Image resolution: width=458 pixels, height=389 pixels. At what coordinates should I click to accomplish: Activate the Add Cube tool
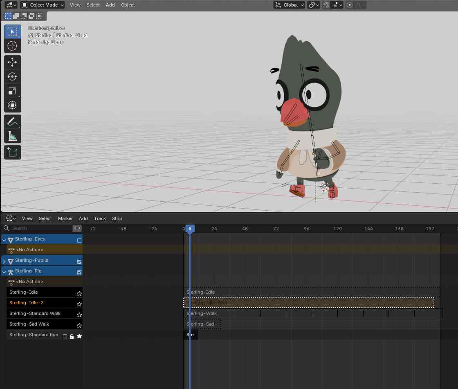pos(12,152)
